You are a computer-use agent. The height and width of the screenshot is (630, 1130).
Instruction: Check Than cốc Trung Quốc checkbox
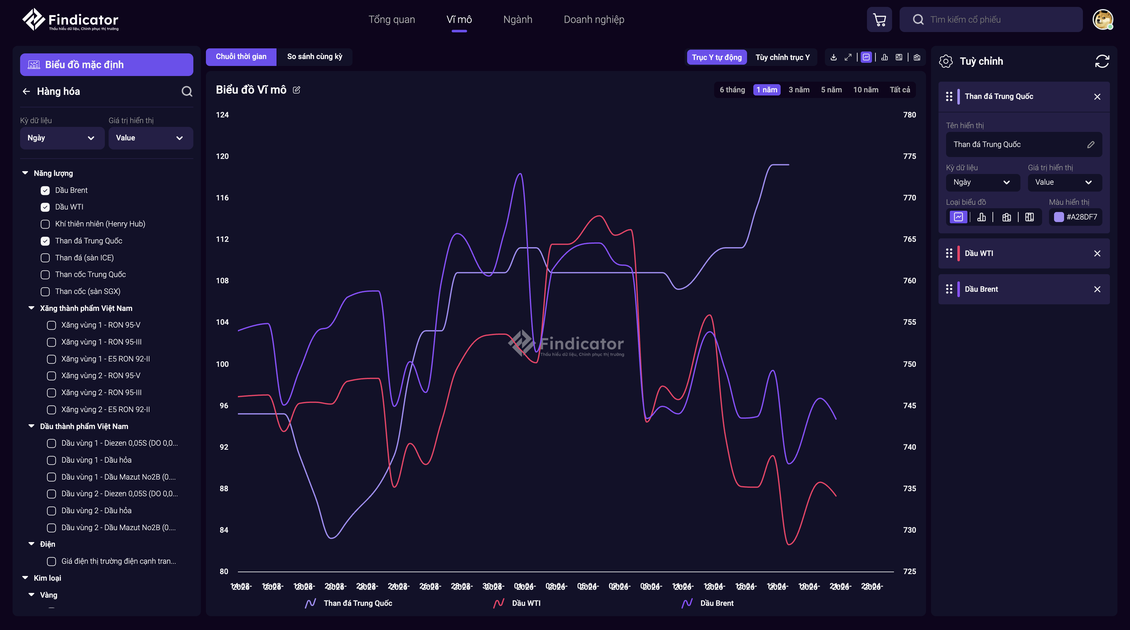45,275
